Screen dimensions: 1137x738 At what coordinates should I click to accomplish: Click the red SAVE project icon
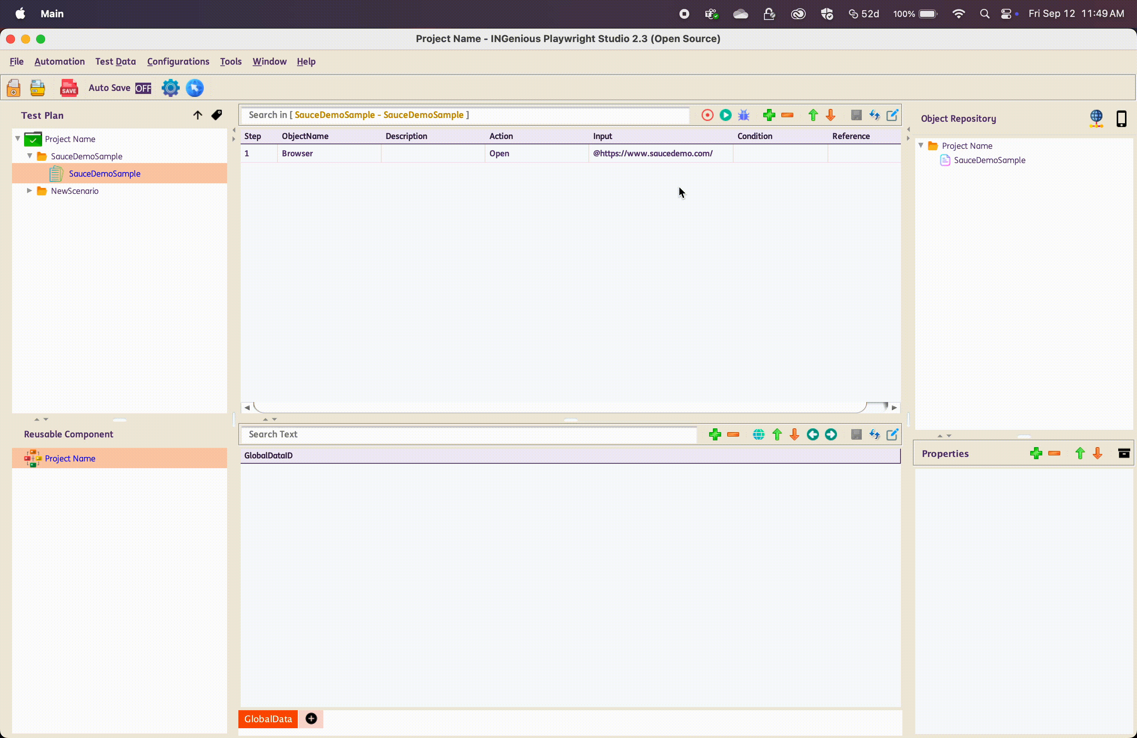coord(69,88)
